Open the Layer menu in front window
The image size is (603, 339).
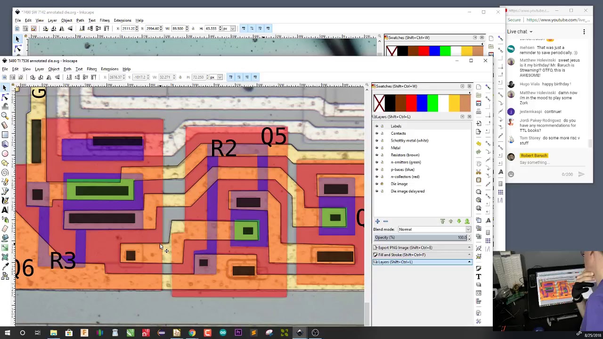coord(39,69)
